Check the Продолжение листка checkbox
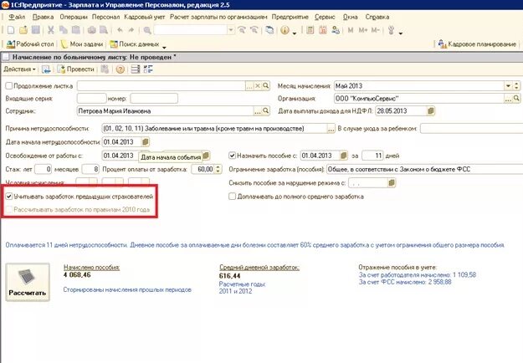 coord(9,86)
